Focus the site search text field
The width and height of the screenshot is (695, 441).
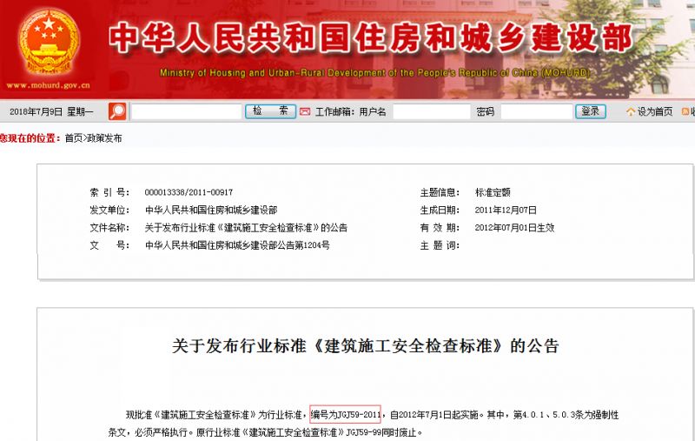(186, 111)
